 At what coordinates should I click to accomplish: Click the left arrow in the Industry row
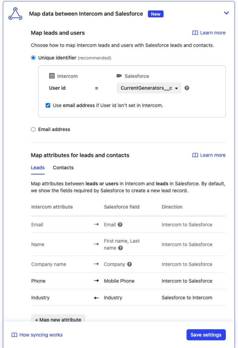pyautogui.click(x=96, y=298)
